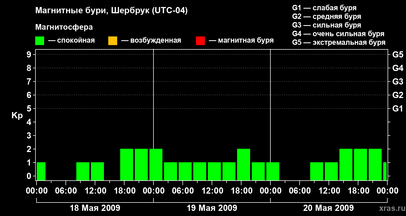The image size is (406, 216).
Task: Click the G1 label on right axis
Action: point(398,109)
